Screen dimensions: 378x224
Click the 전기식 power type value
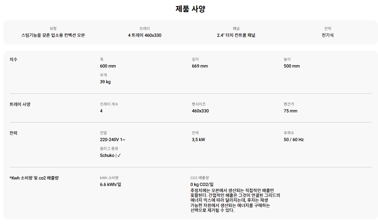coord(328,35)
